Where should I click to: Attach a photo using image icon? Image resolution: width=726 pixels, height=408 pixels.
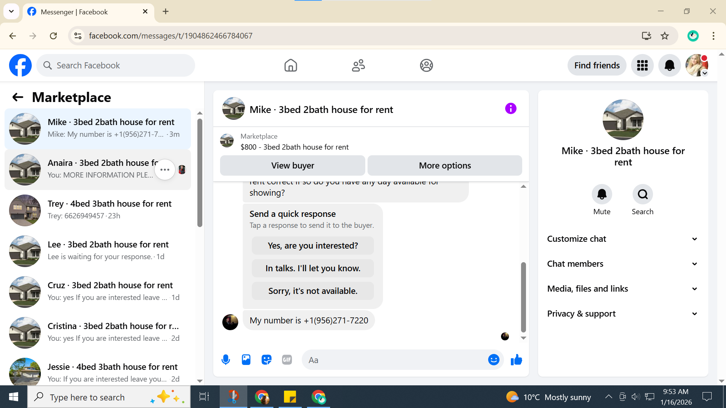click(x=246, y=360)
